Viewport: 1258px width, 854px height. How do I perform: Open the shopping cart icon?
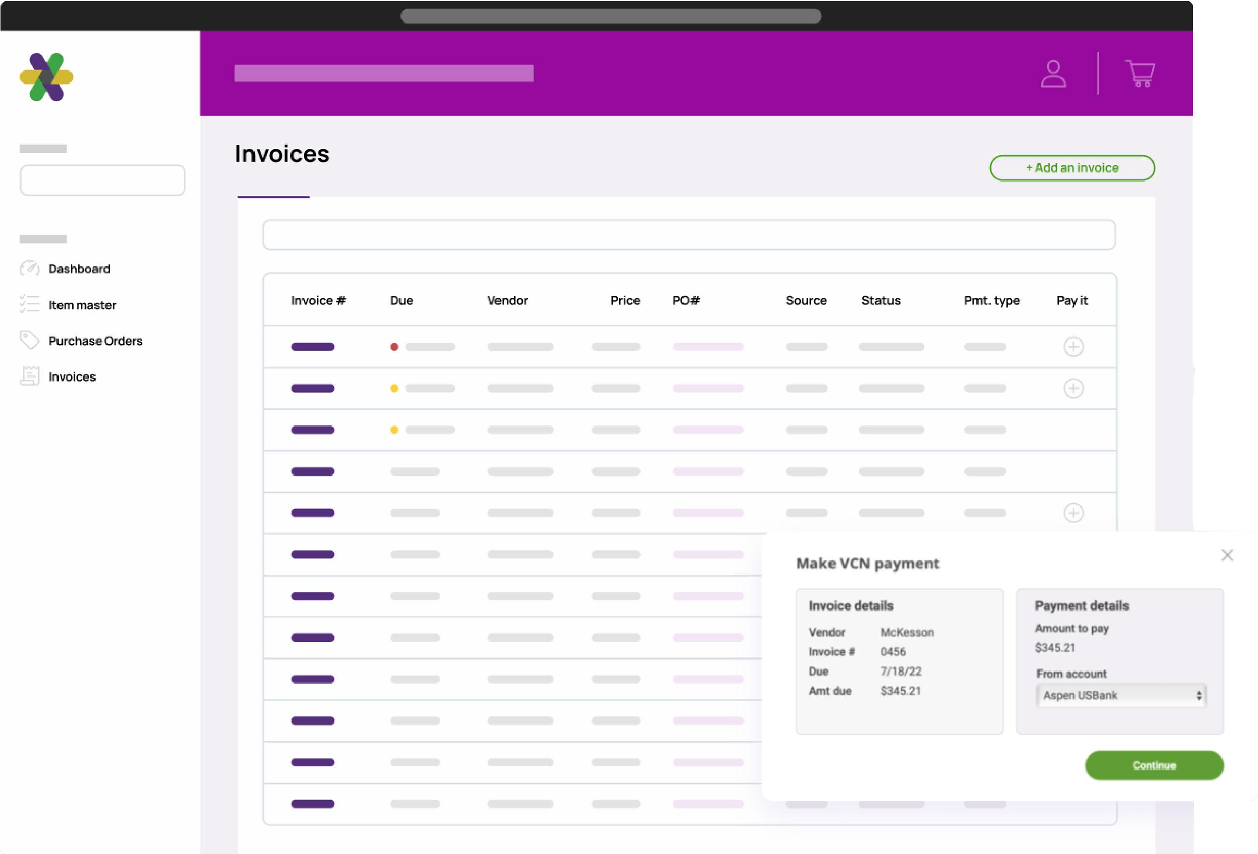[1140, 73]
